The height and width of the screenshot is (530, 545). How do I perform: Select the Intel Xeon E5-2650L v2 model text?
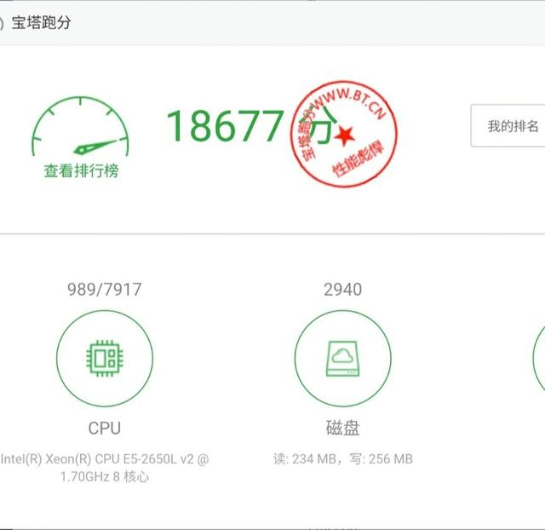(x=105, y=468)
